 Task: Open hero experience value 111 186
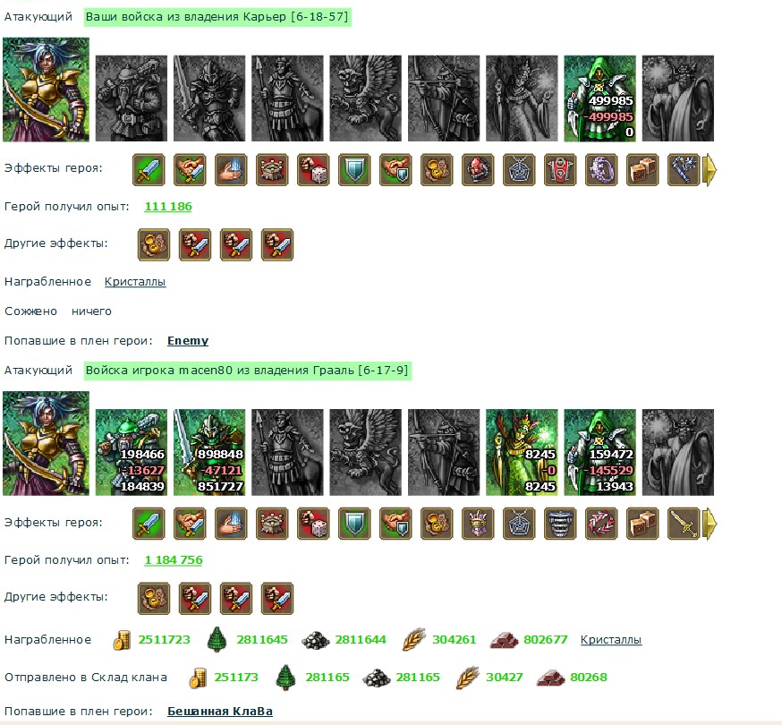pos(168,207)
